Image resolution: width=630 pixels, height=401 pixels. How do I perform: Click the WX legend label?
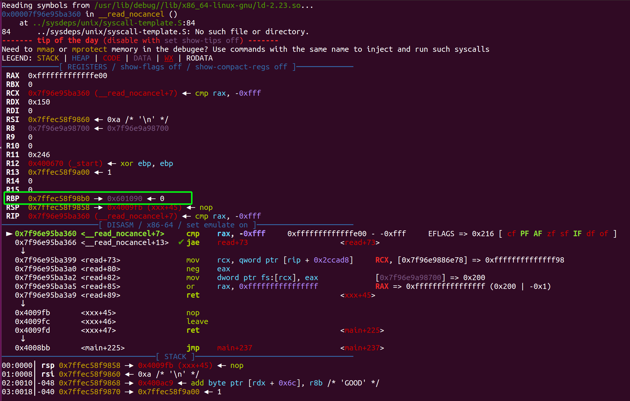pyautogui.click(x=168, y=58)
